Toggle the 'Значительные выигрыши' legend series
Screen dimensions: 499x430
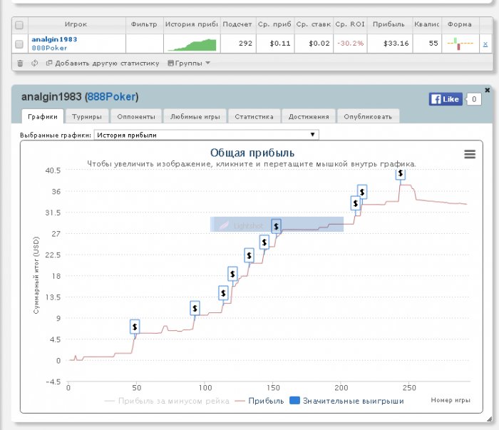346,401
